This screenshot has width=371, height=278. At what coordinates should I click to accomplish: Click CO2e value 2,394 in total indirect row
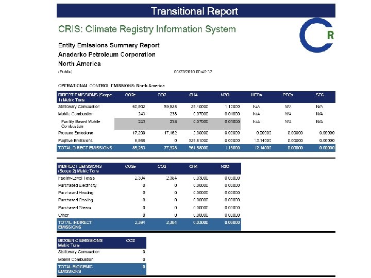[x=140, y=222]
